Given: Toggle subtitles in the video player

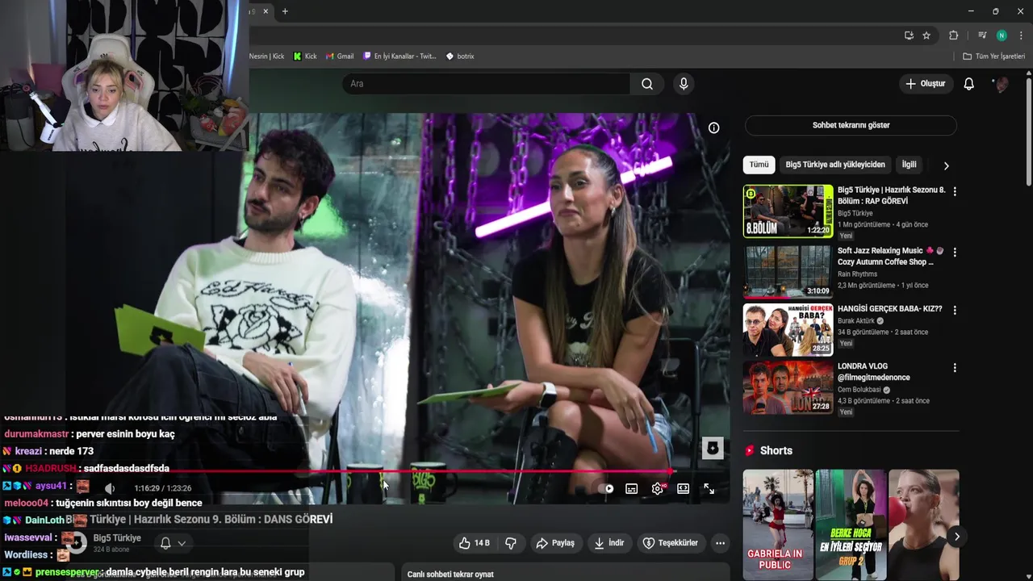Looking at the screenshot, I should click(x=632, y=488).
